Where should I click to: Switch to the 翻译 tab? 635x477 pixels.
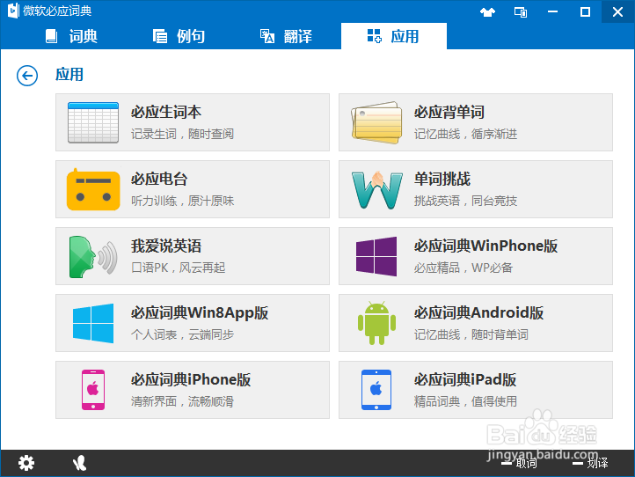[286, 36]
